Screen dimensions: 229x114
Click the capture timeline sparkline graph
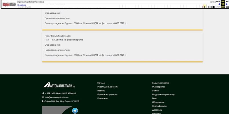[167, 6]
